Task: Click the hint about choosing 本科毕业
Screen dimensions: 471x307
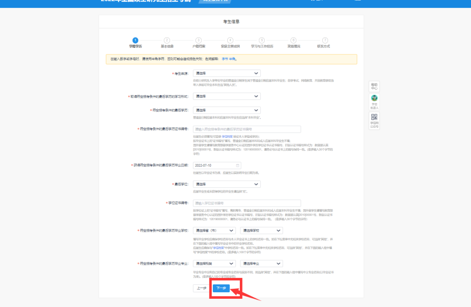Action: point(227,118)
